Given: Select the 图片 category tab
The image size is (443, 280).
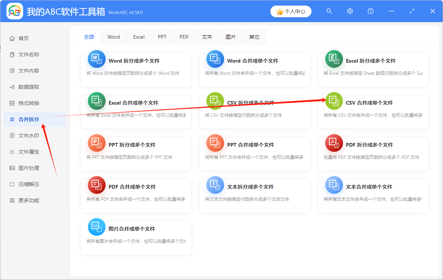Looking at the screenshot, I should coord(231,37).
